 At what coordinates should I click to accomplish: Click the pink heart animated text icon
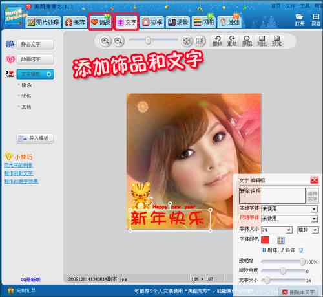click(10, 60)
